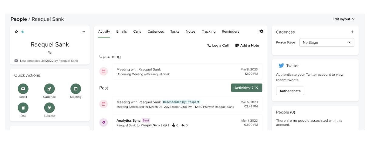Image resolution: width=372 pixels, height=141 pixels.
Task: Clear the Activities: 7 filter with X
Action: point(257,88)
